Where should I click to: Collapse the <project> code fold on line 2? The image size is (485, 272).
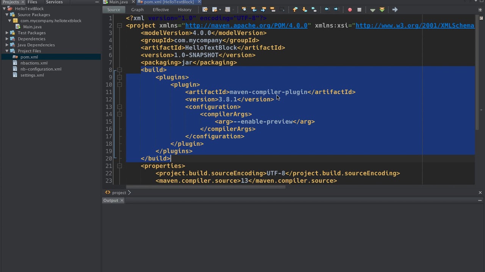(119, 25)
